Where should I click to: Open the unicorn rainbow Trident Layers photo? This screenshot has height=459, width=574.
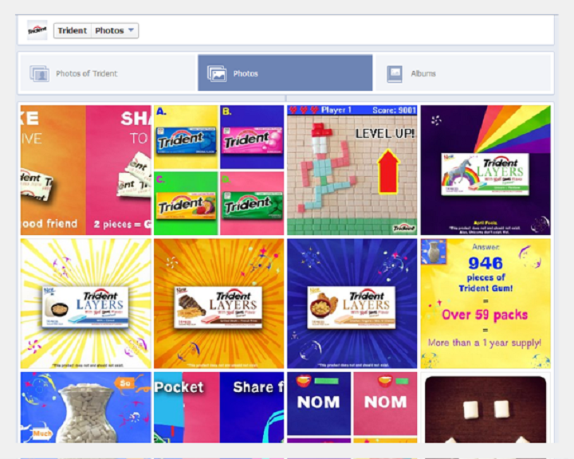(486, 171)
